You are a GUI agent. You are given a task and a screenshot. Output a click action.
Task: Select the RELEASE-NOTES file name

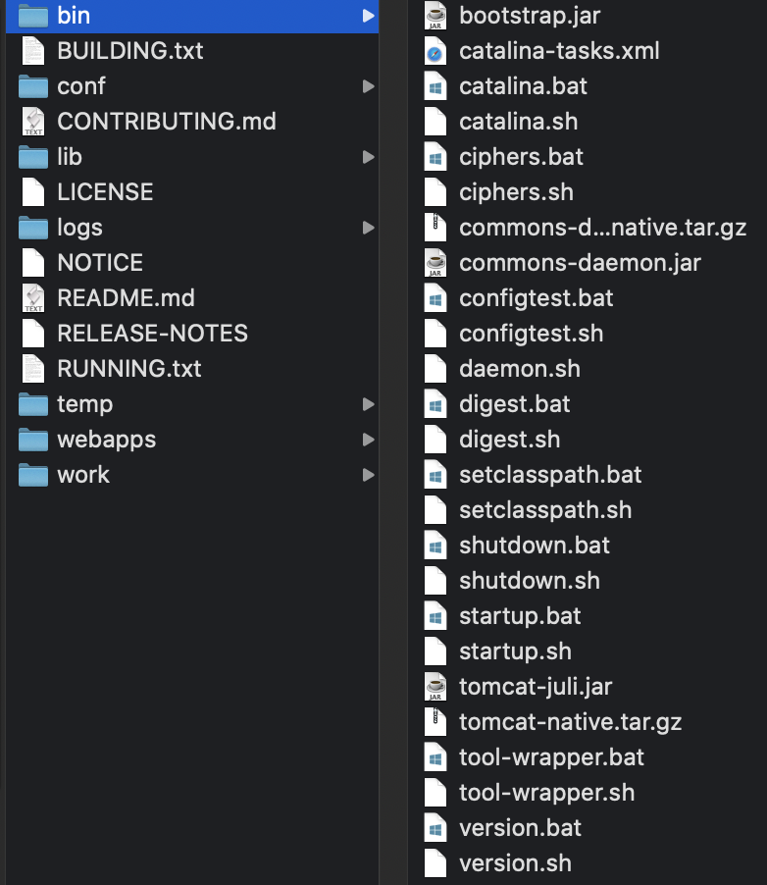(152, 334)
